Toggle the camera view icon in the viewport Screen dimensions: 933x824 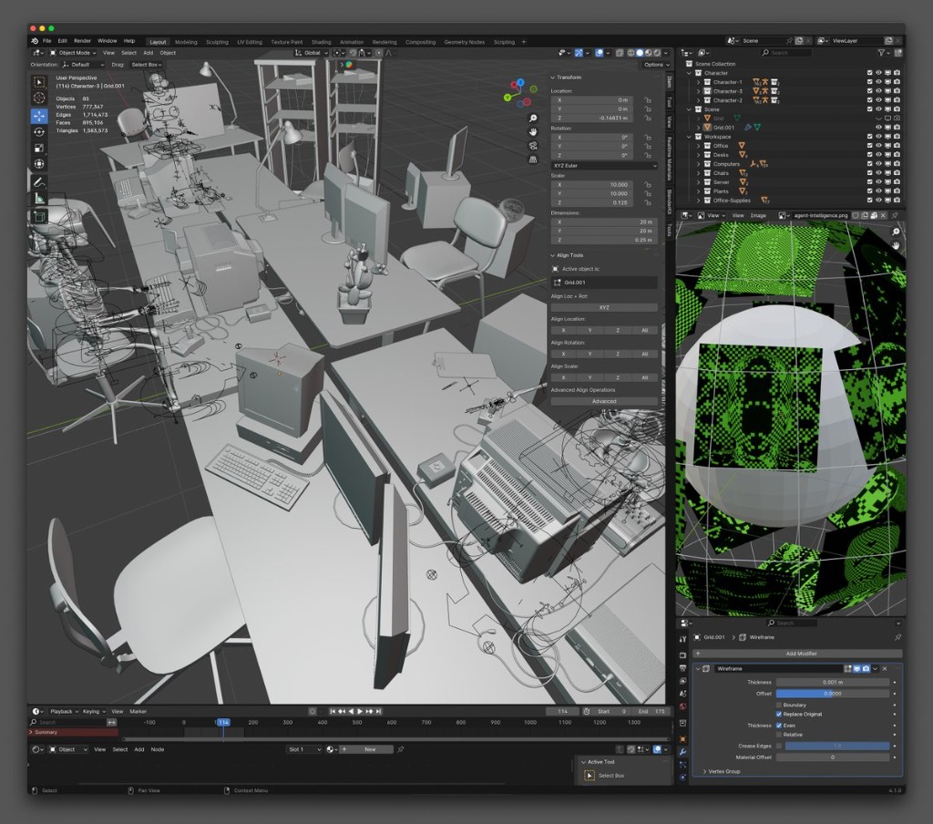532,145
